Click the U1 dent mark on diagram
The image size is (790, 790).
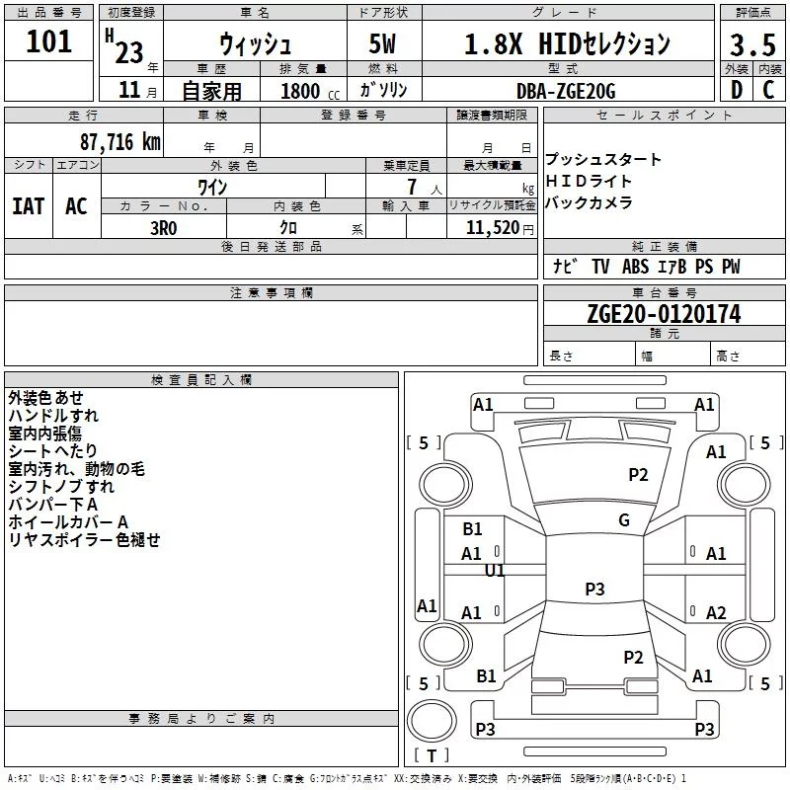[x=495, y=570]
